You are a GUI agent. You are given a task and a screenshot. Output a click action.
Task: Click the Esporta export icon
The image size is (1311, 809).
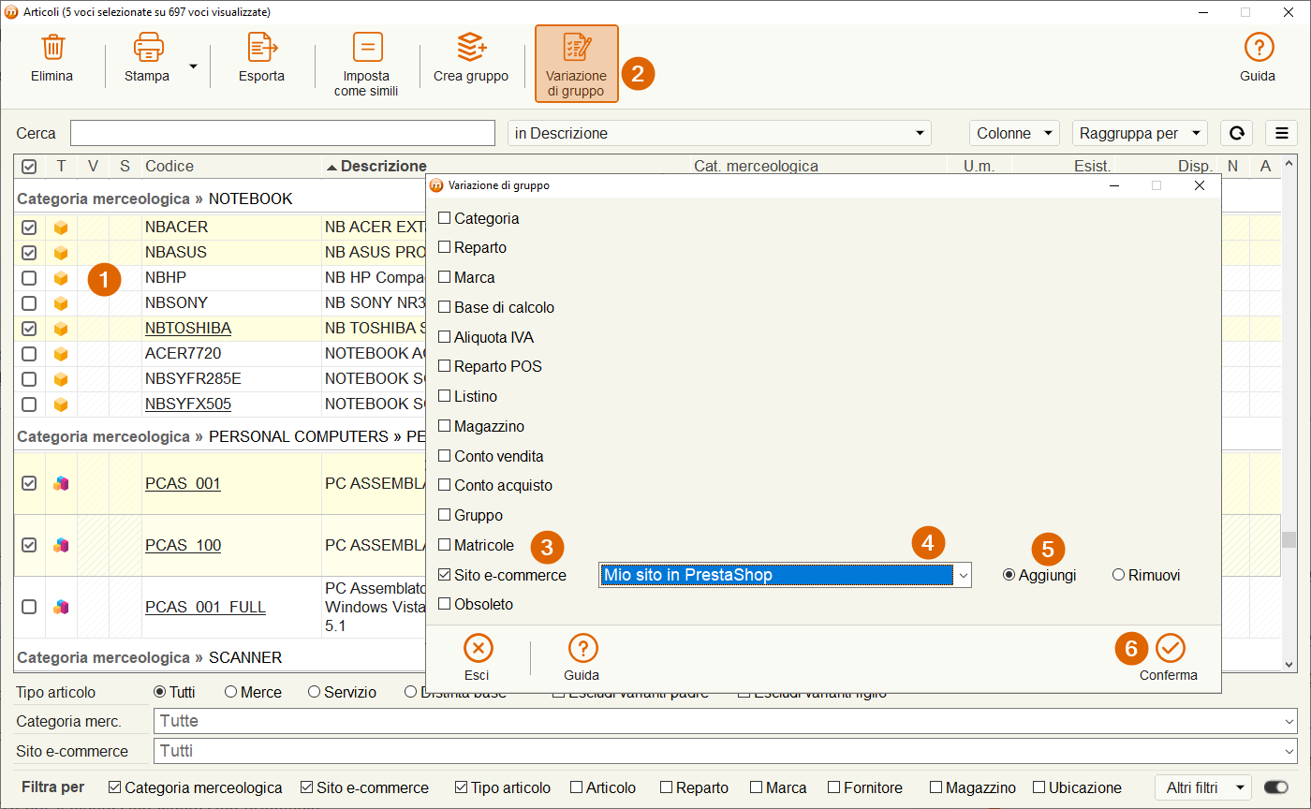coord(261,47)
